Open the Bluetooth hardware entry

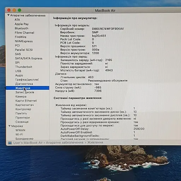[x=22, y=28]
